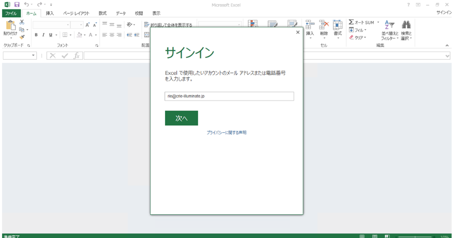
Task: Click the Redo arrow icon
Action: 39,4
